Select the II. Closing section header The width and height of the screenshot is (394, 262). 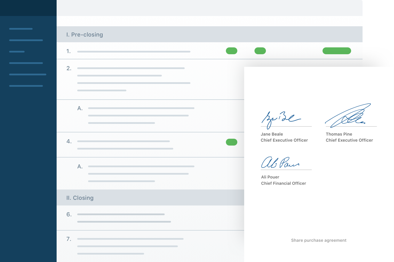(x=150, y=197)
